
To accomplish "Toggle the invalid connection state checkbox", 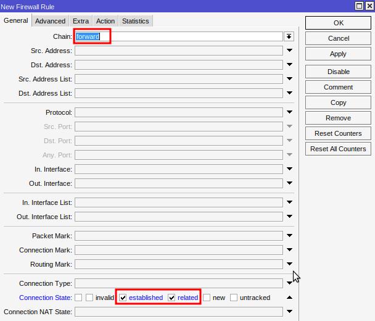I will [x=89, y=298].
